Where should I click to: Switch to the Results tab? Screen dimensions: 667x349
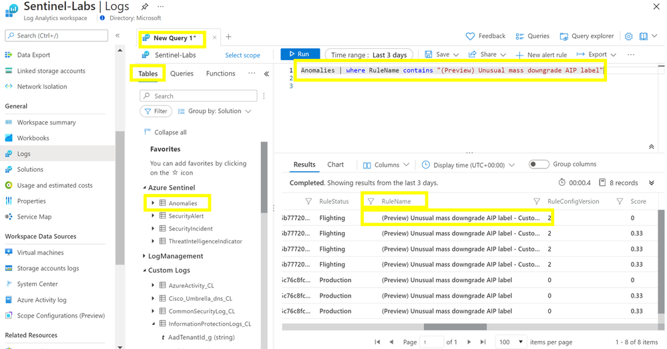click(x=304, y=164)
